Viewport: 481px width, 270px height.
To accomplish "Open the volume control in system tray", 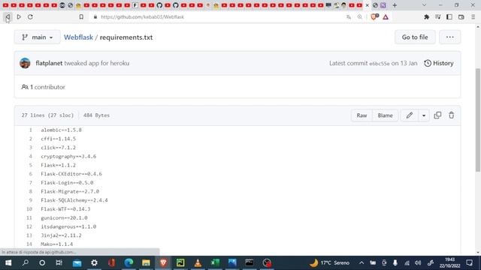I will tap(418, 263).
